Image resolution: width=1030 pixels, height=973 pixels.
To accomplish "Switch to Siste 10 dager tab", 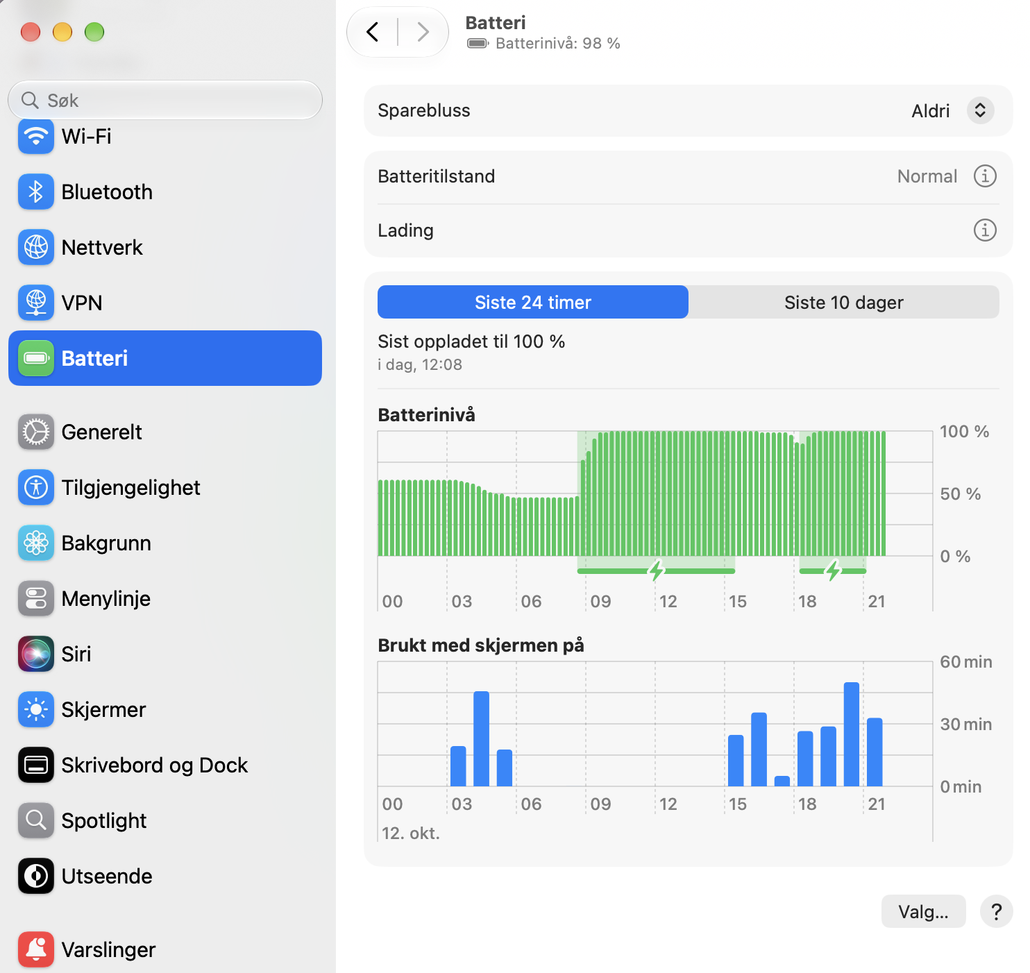I will point(844,302).
